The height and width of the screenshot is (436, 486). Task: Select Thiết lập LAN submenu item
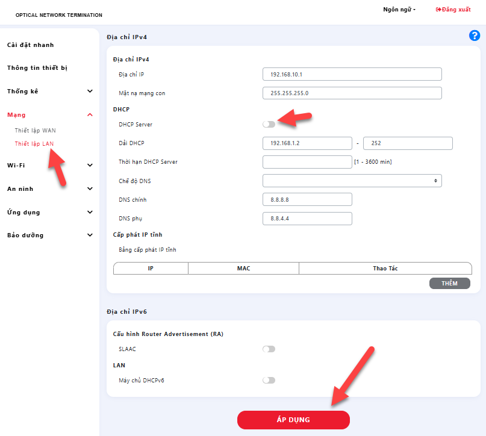[x=34, y=143]
